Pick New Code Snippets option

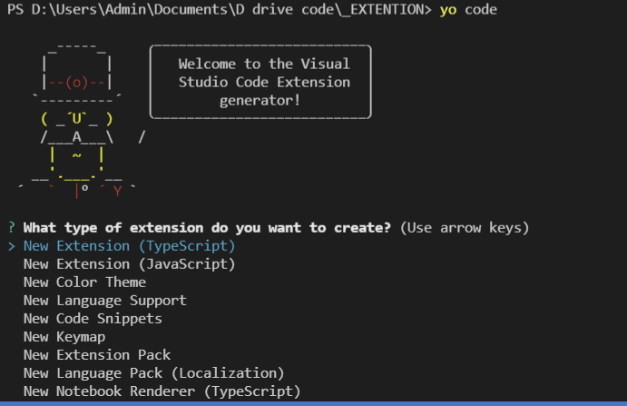pos(93,319)
